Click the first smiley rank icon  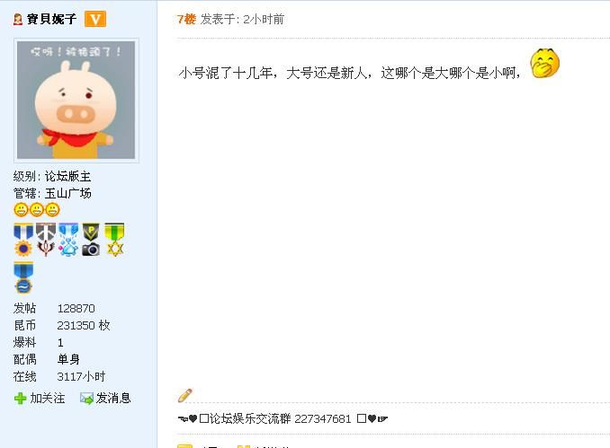21,210
